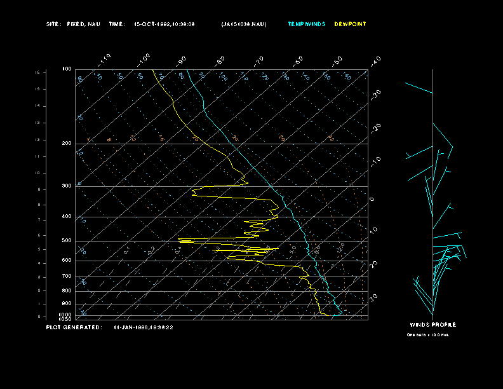The image size is (503, 389).
Task: Click the 1000 pressure level label
Action: (65, 315)
